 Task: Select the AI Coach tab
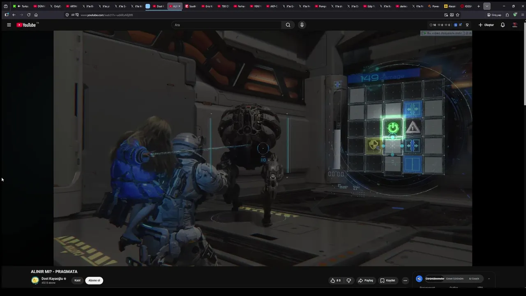474,279
